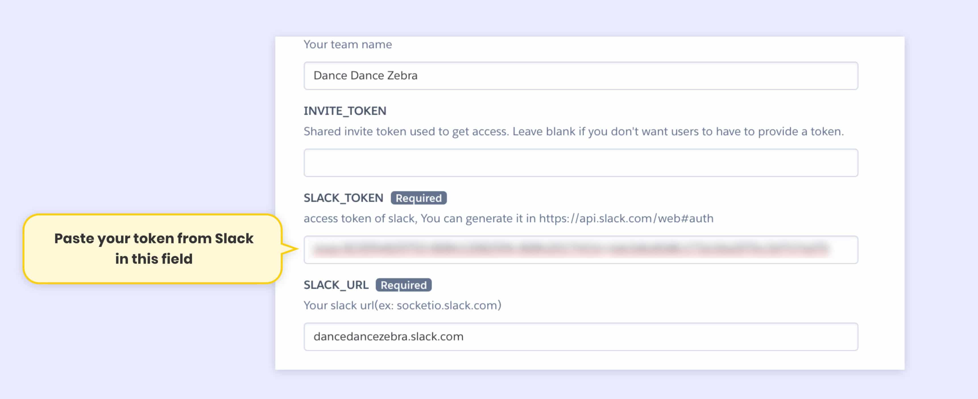The width and height of the screenshot is (978, 399).
Task: Click the 'Dance Dance Zebra' text in team field
Action: click(365, 76)
